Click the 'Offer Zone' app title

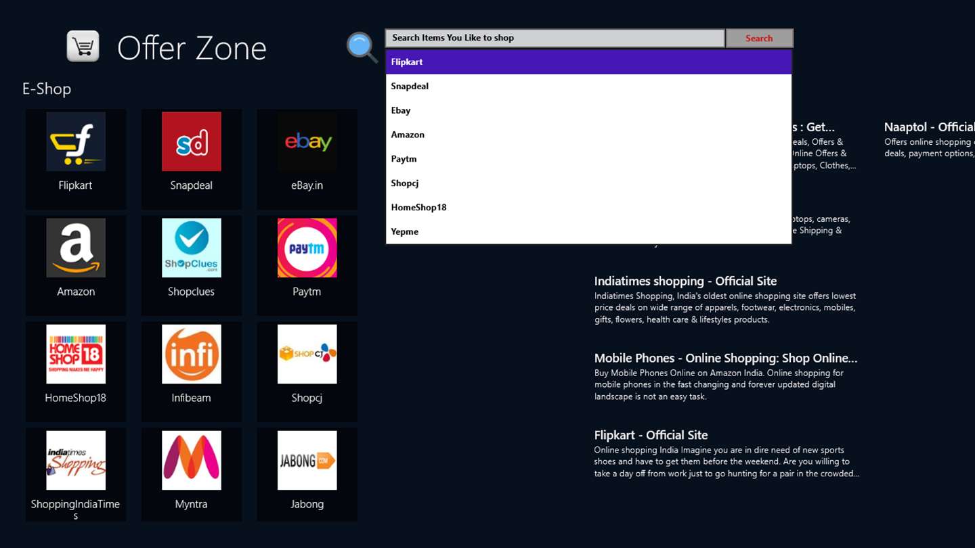point(192,48)
